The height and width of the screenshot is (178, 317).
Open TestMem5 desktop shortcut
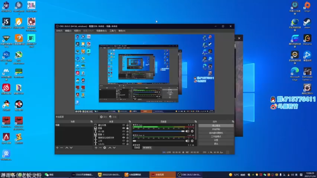19,73
